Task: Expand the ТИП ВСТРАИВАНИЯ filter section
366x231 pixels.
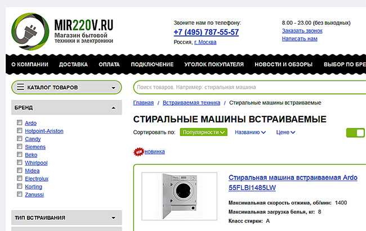Action: 113,218
